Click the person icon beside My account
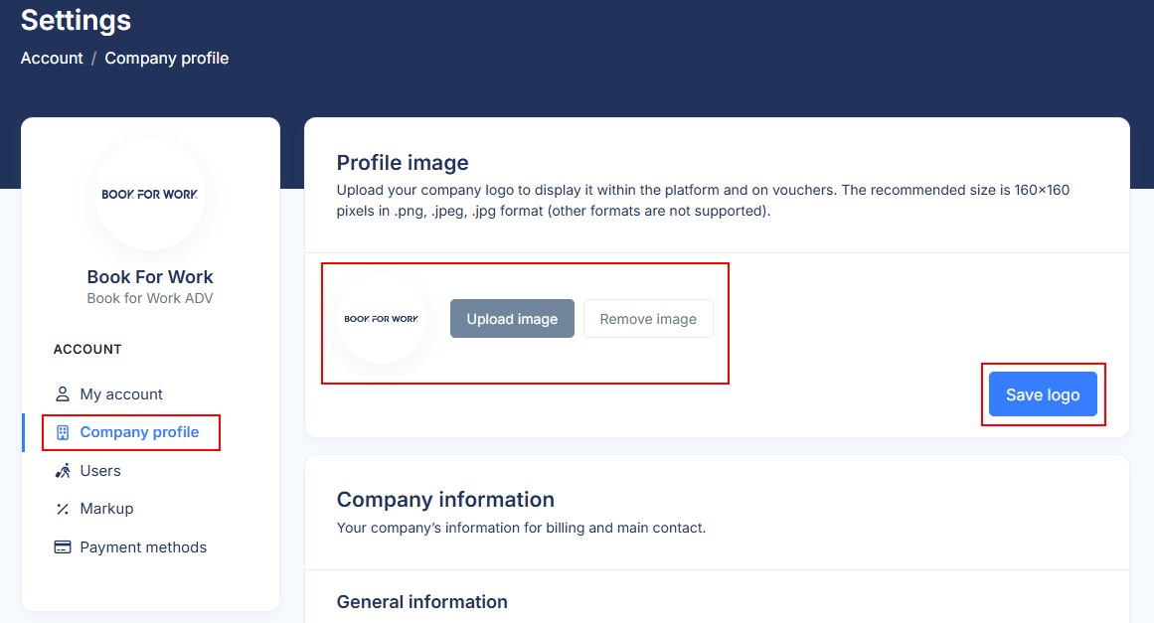 click(63, 394)
